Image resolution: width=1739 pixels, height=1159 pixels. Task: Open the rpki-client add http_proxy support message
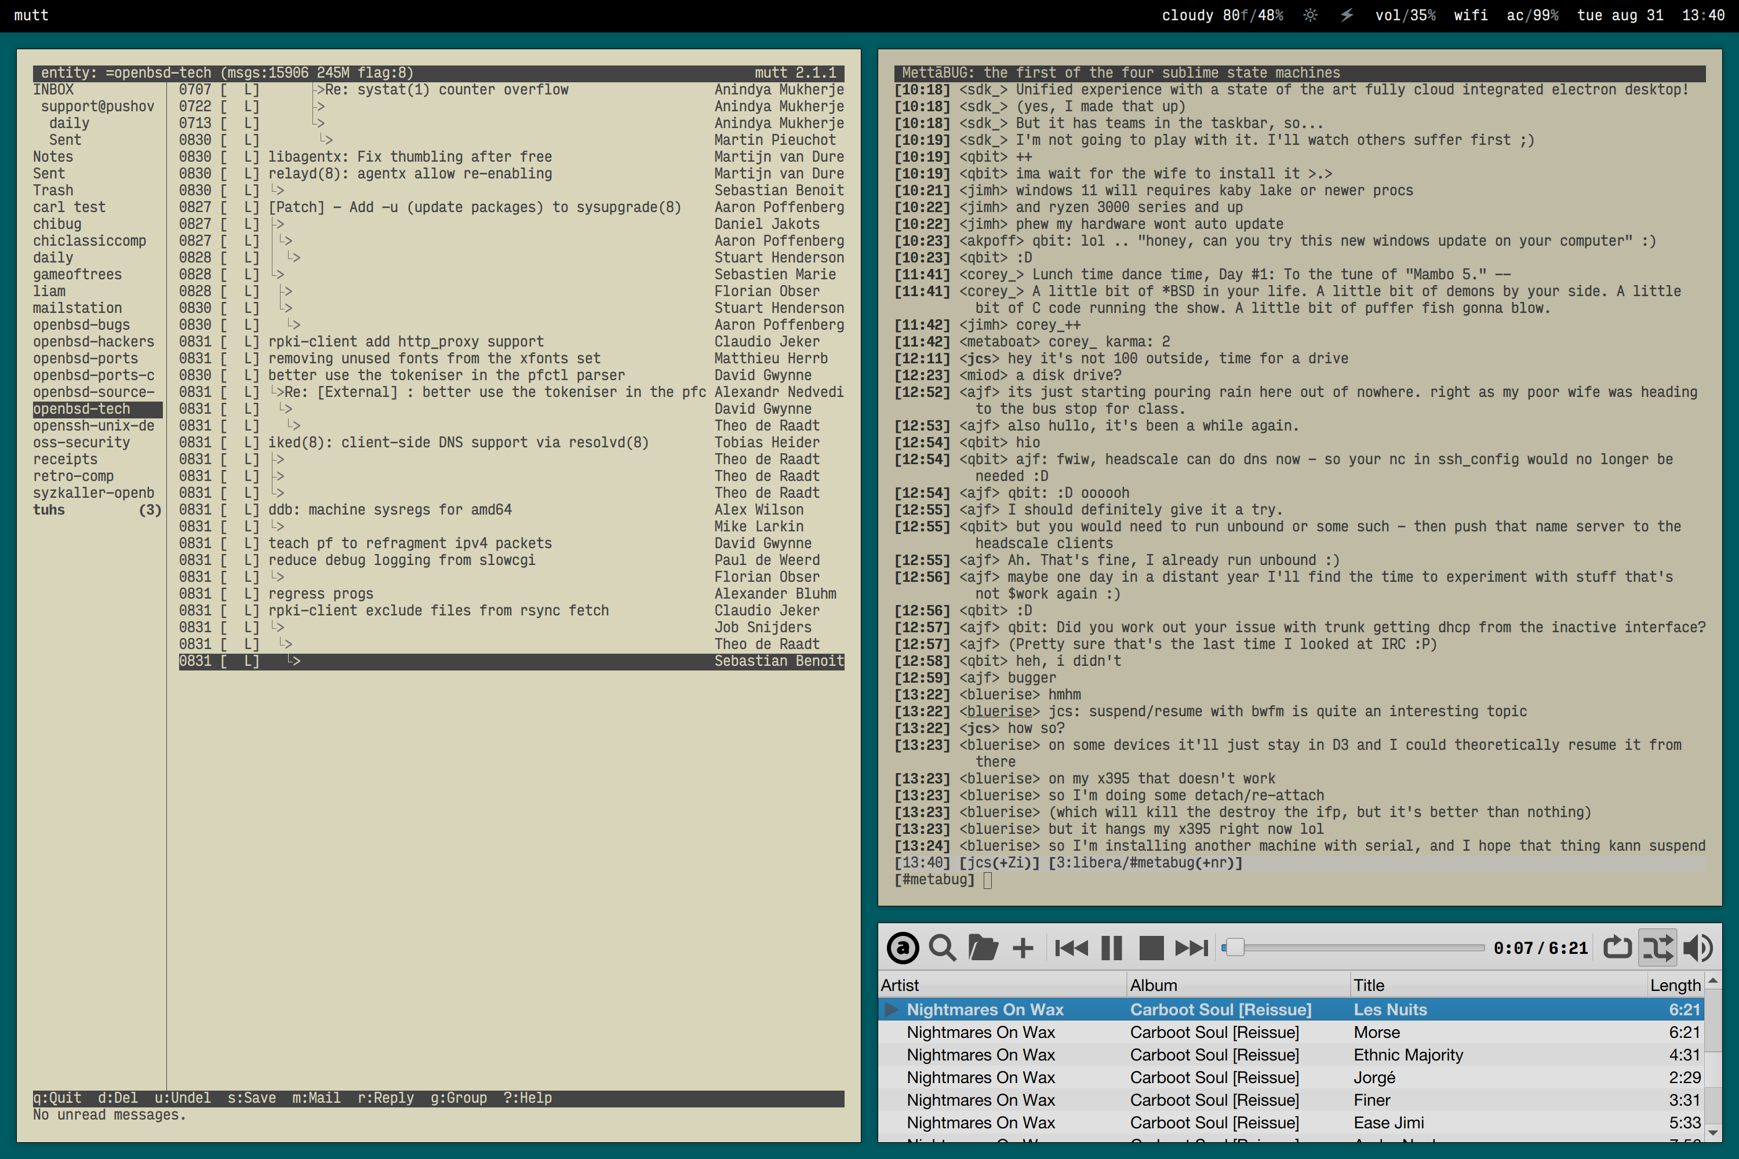coord(405,341)
